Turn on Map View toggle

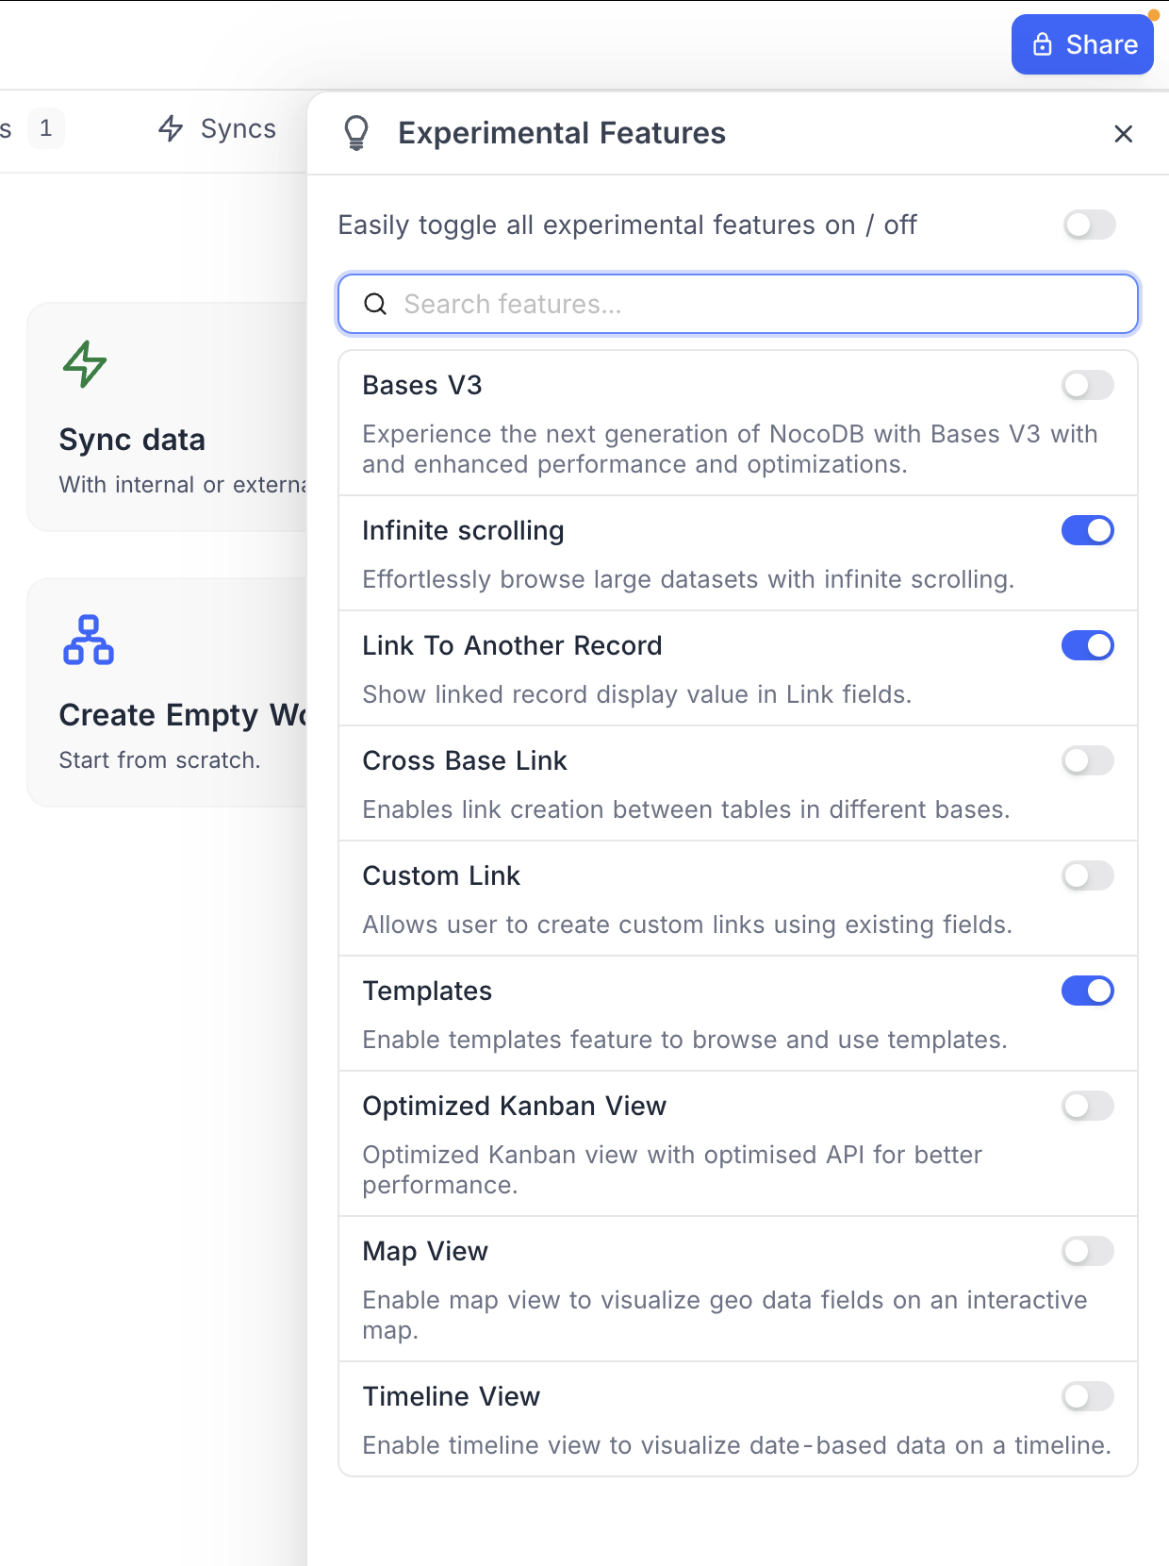(1087, 1251)
